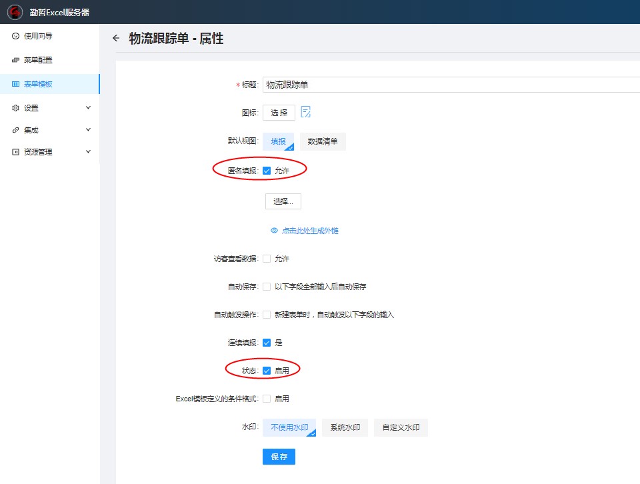Click the 标题 input field
This screenshot has width=640, height=484.
tap(447, 85)
